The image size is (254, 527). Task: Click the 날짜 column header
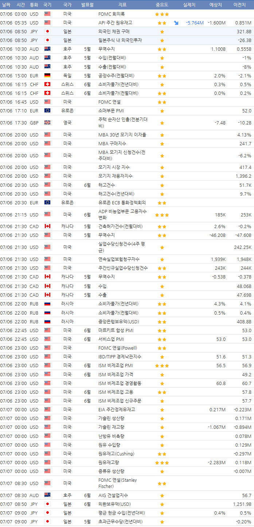[x=6, y=5]
